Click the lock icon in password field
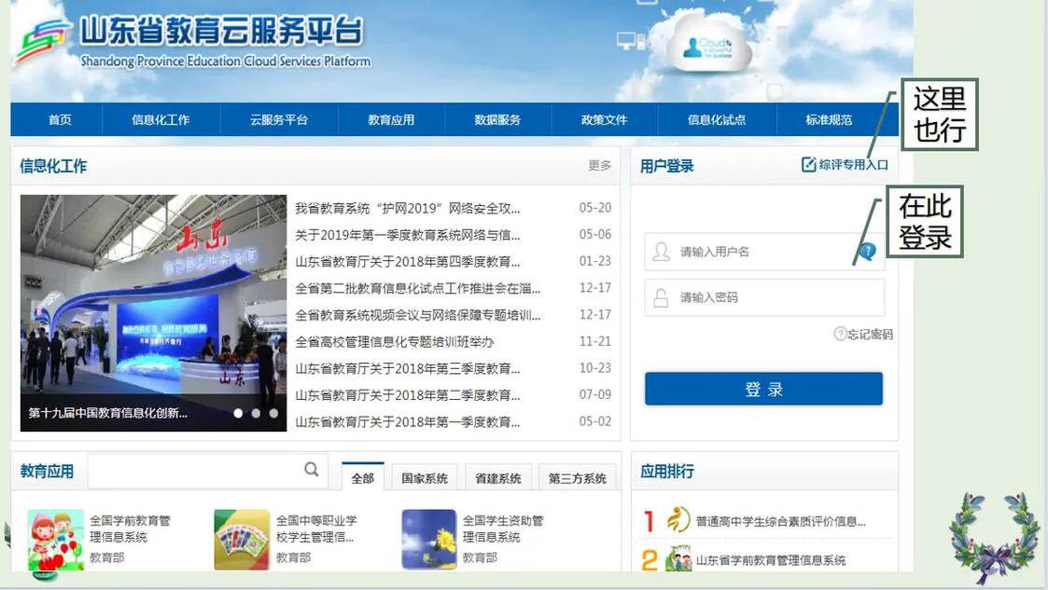This screenshot has height=590, width=1048. [661, 297]
